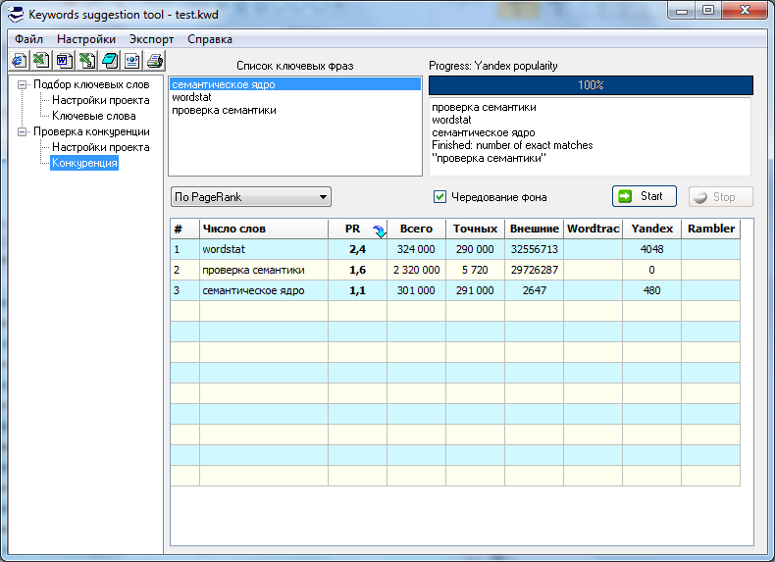Click the Internet Explorer toolbar icon
Image resolution: width=775 pixels, height=562 pixels.
click(x=19, y=61)
